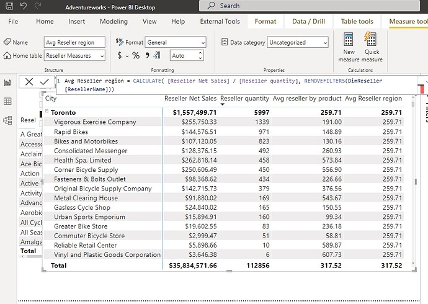Sort by Avg reseller by product header
The width and height of the screenshot is (428, 304).
[307, 99]
